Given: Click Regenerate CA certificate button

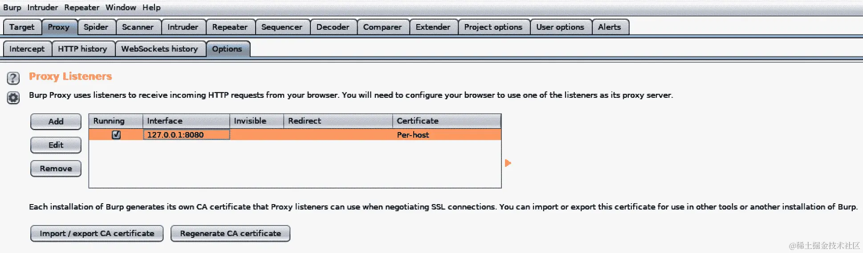Looking at the screenshot, I should pyautogui.click(x=230, y=233).
